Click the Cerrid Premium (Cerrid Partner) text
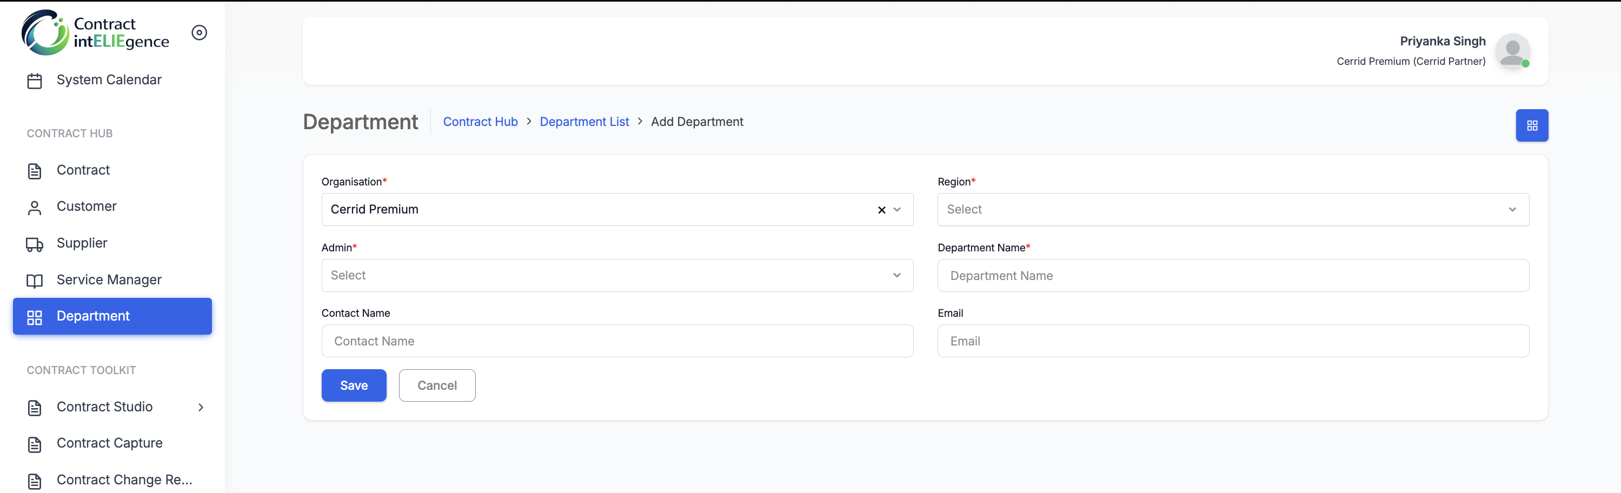Image resolution: width=1621 pixels, height=493 pixels. [x=1411, y=61]
